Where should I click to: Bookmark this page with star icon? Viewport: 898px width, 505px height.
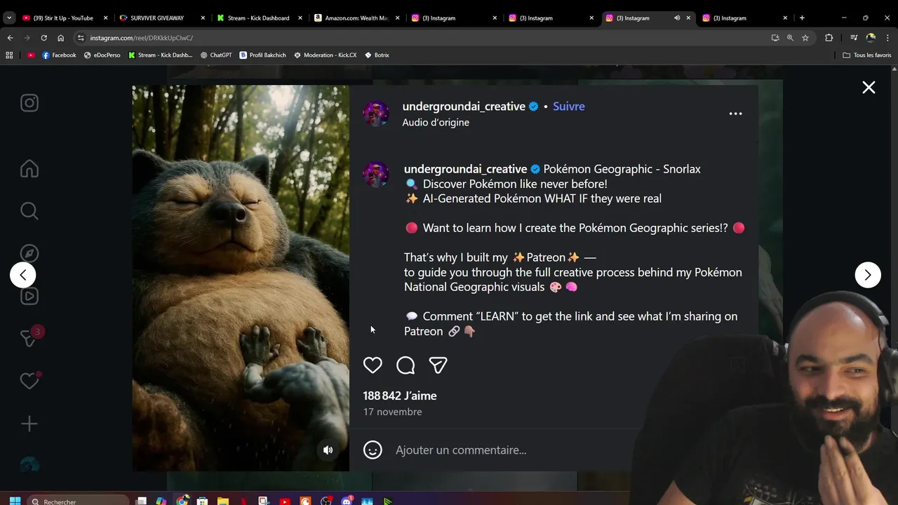(805, 38)
